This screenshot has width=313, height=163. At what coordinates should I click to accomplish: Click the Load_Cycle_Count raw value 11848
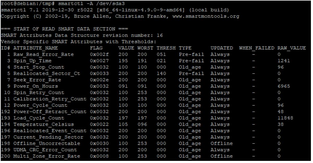click(285, 118)
